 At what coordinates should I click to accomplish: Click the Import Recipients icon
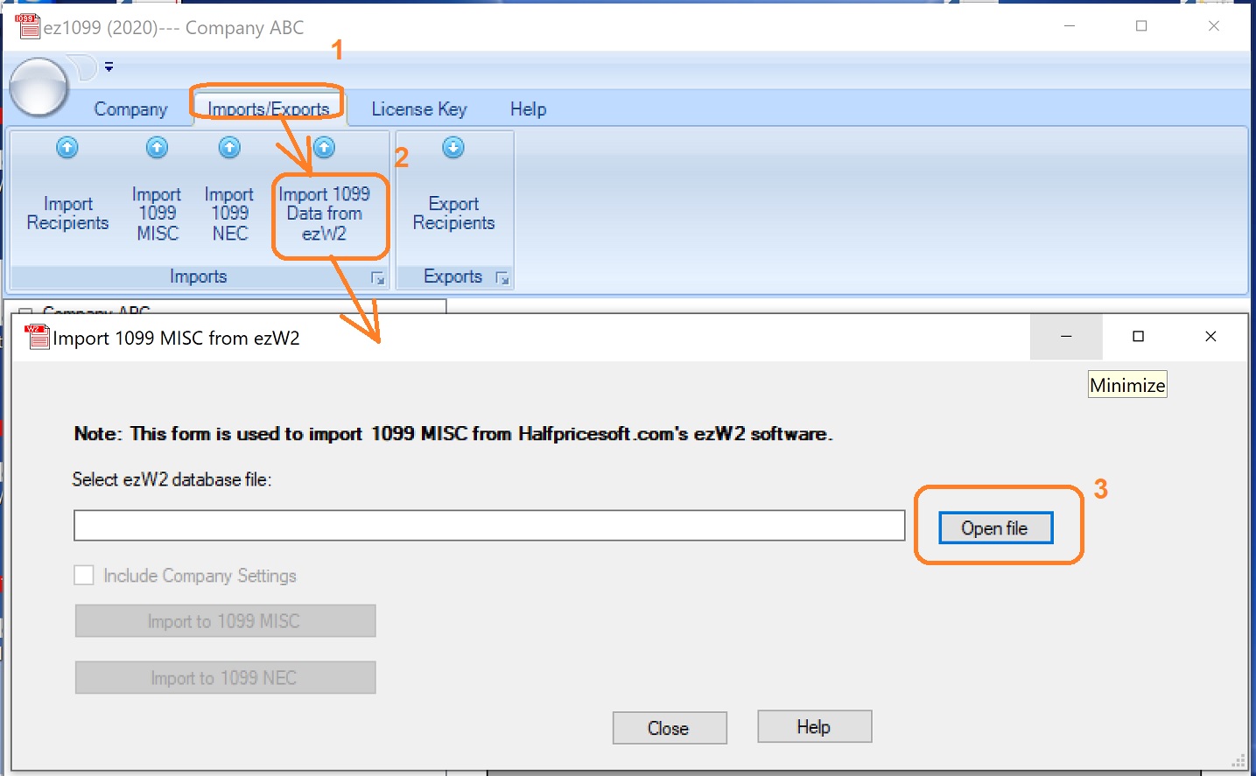[x=67, y=148]
